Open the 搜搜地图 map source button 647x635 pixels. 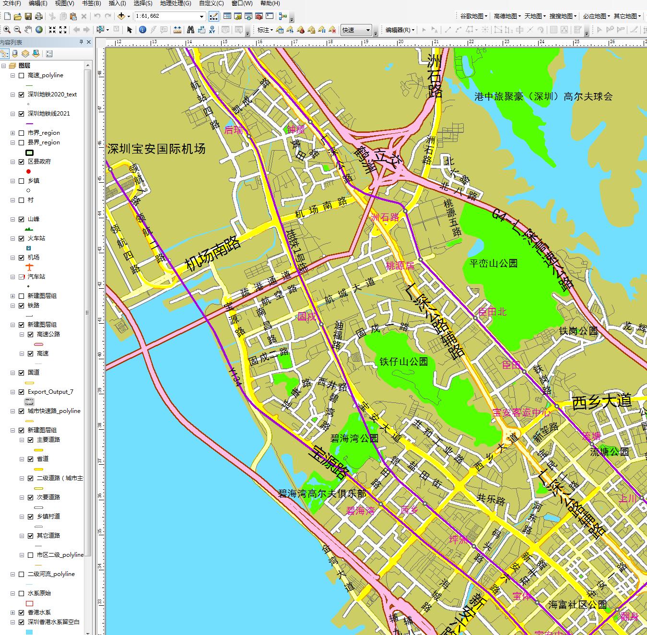click(563, 16)
